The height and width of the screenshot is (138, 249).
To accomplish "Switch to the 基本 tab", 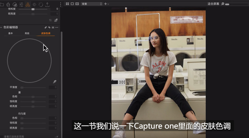I will tap(11, 33).
